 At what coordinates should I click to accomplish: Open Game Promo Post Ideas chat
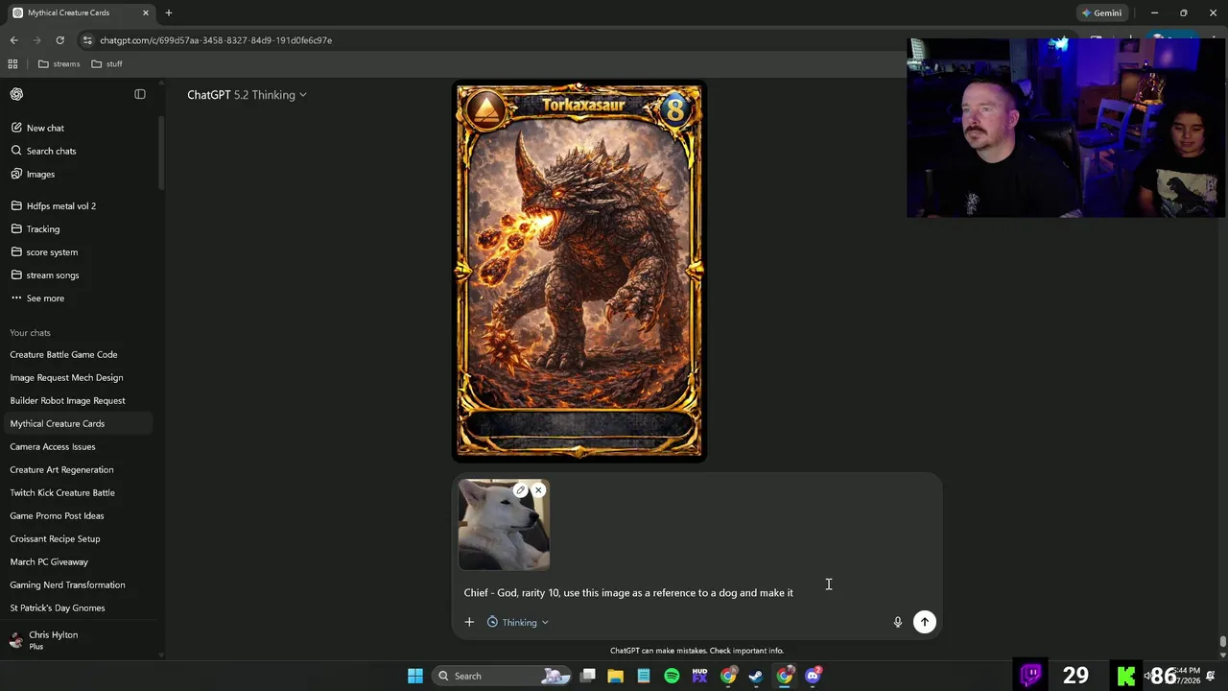click(57, 515)
